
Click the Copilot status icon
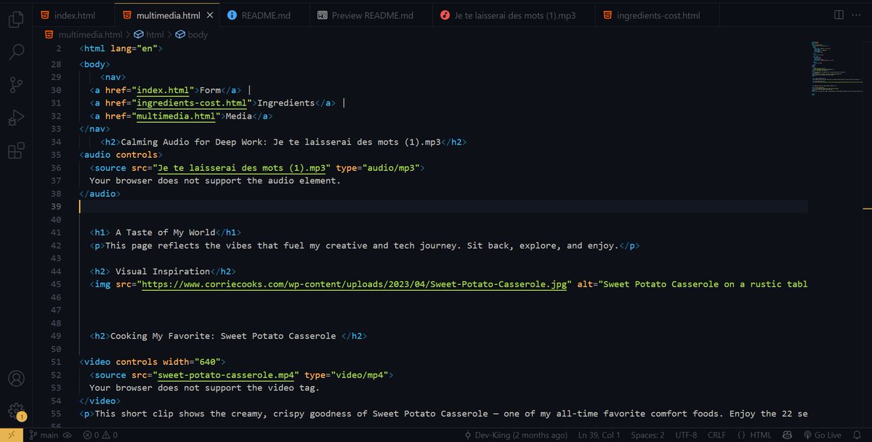pyautogui.click(x=788, y=435)
